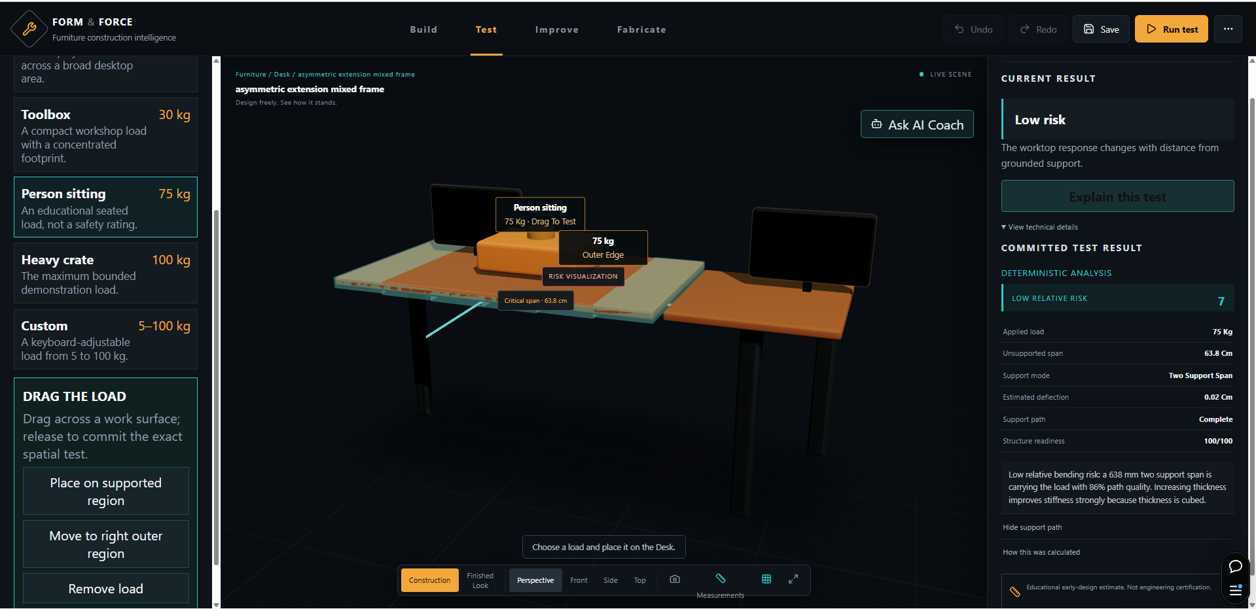Click the Run test button

click(1171, 29)
